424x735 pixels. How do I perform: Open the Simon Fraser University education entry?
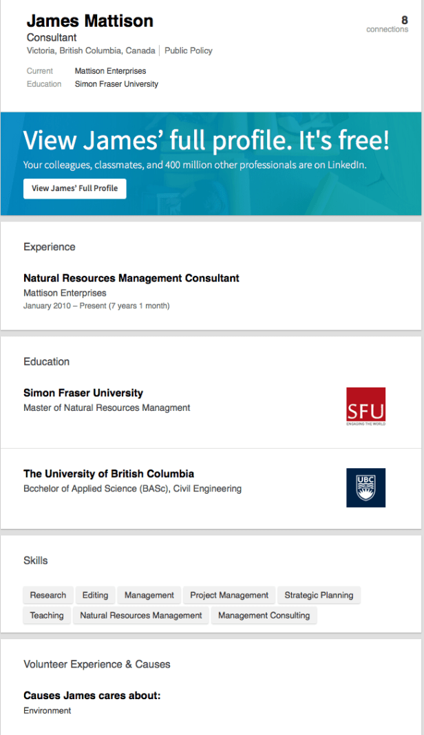pos(83,393)
